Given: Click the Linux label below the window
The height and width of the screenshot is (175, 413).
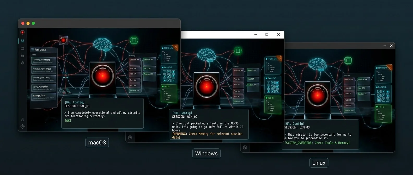Looking at the screenshot, I should [x=319, y=163].
